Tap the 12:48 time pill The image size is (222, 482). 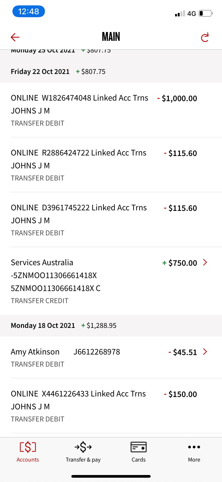coord(29,12)
